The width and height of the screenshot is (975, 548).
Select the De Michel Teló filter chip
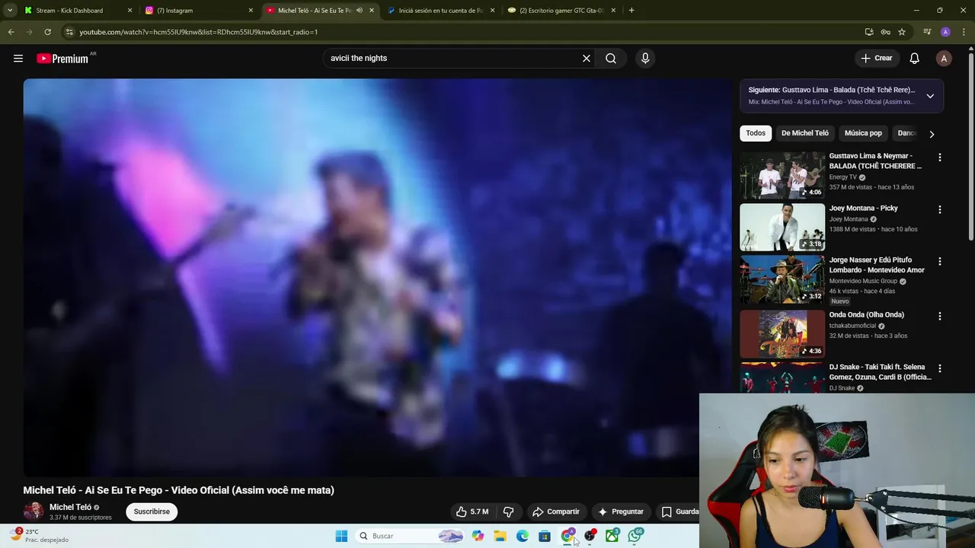[804, 133]
